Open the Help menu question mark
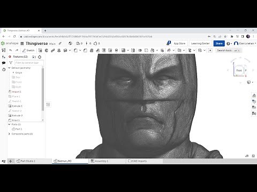Image resolution: width=257 pixels, height=192 pixels. (229, 44)
